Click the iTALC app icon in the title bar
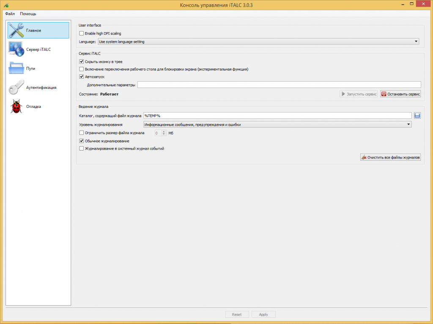This screenshot has height=324, width=433. [6, 5]
